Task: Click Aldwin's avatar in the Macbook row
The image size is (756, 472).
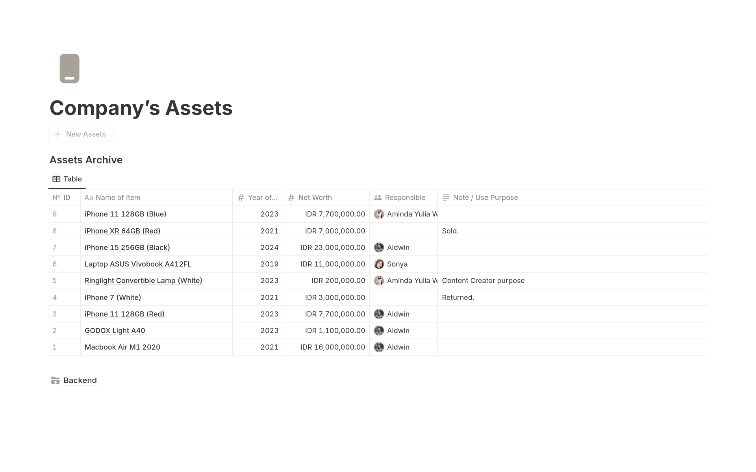Action: [x=379, y=347]
